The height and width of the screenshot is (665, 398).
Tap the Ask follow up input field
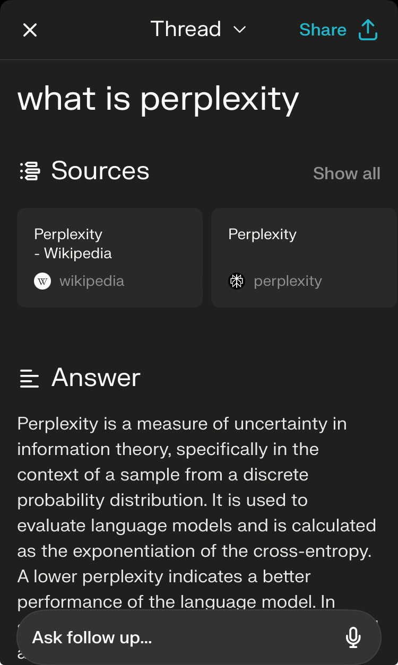click(159, 637)
